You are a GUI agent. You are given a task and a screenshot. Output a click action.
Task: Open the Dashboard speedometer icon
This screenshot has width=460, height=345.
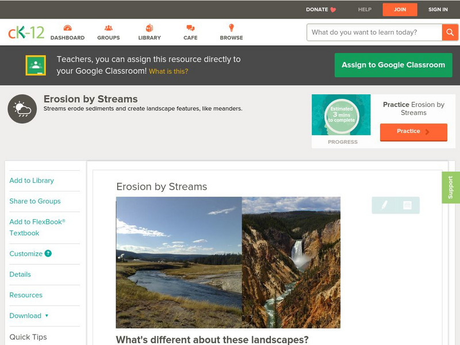[68, 27]
